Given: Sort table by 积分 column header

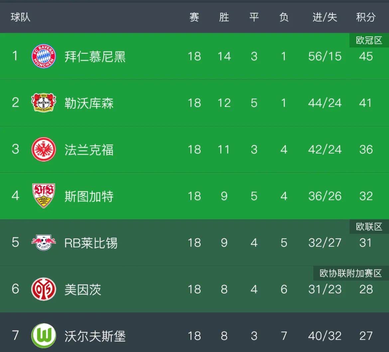Looking at the screenshot, I should tap(366, 17).
